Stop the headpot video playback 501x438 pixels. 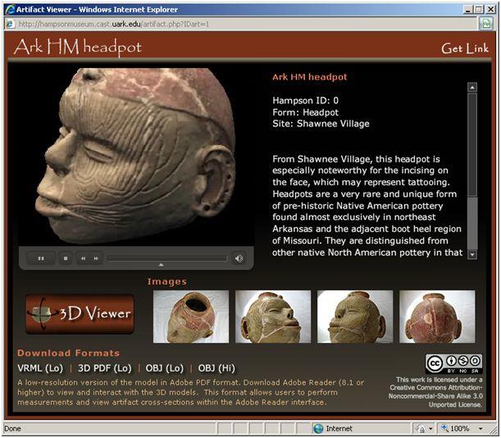[x=66, y=258]
